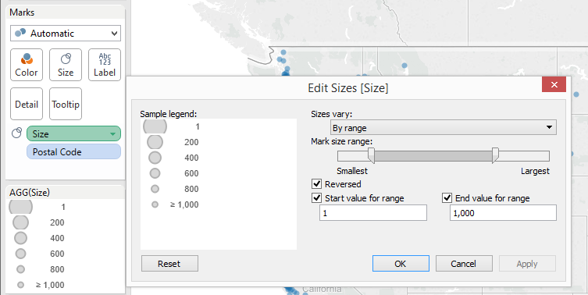Click the Size pill on Marks card
Viewport: 588px width, 295px height.
click(x=73, y=133)
